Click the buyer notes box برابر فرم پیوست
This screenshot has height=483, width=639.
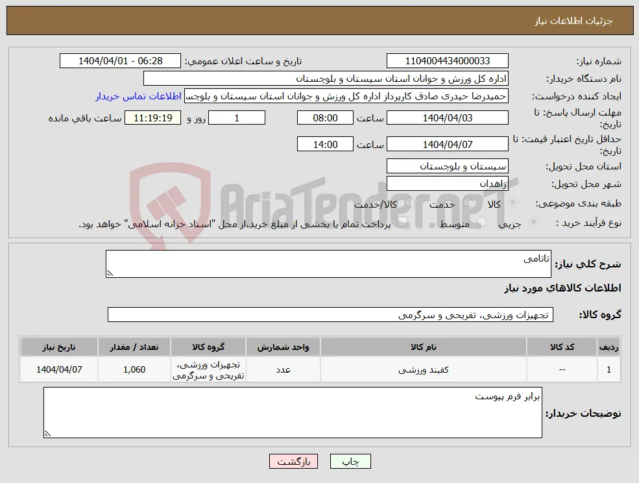click(x=293, y=412)
